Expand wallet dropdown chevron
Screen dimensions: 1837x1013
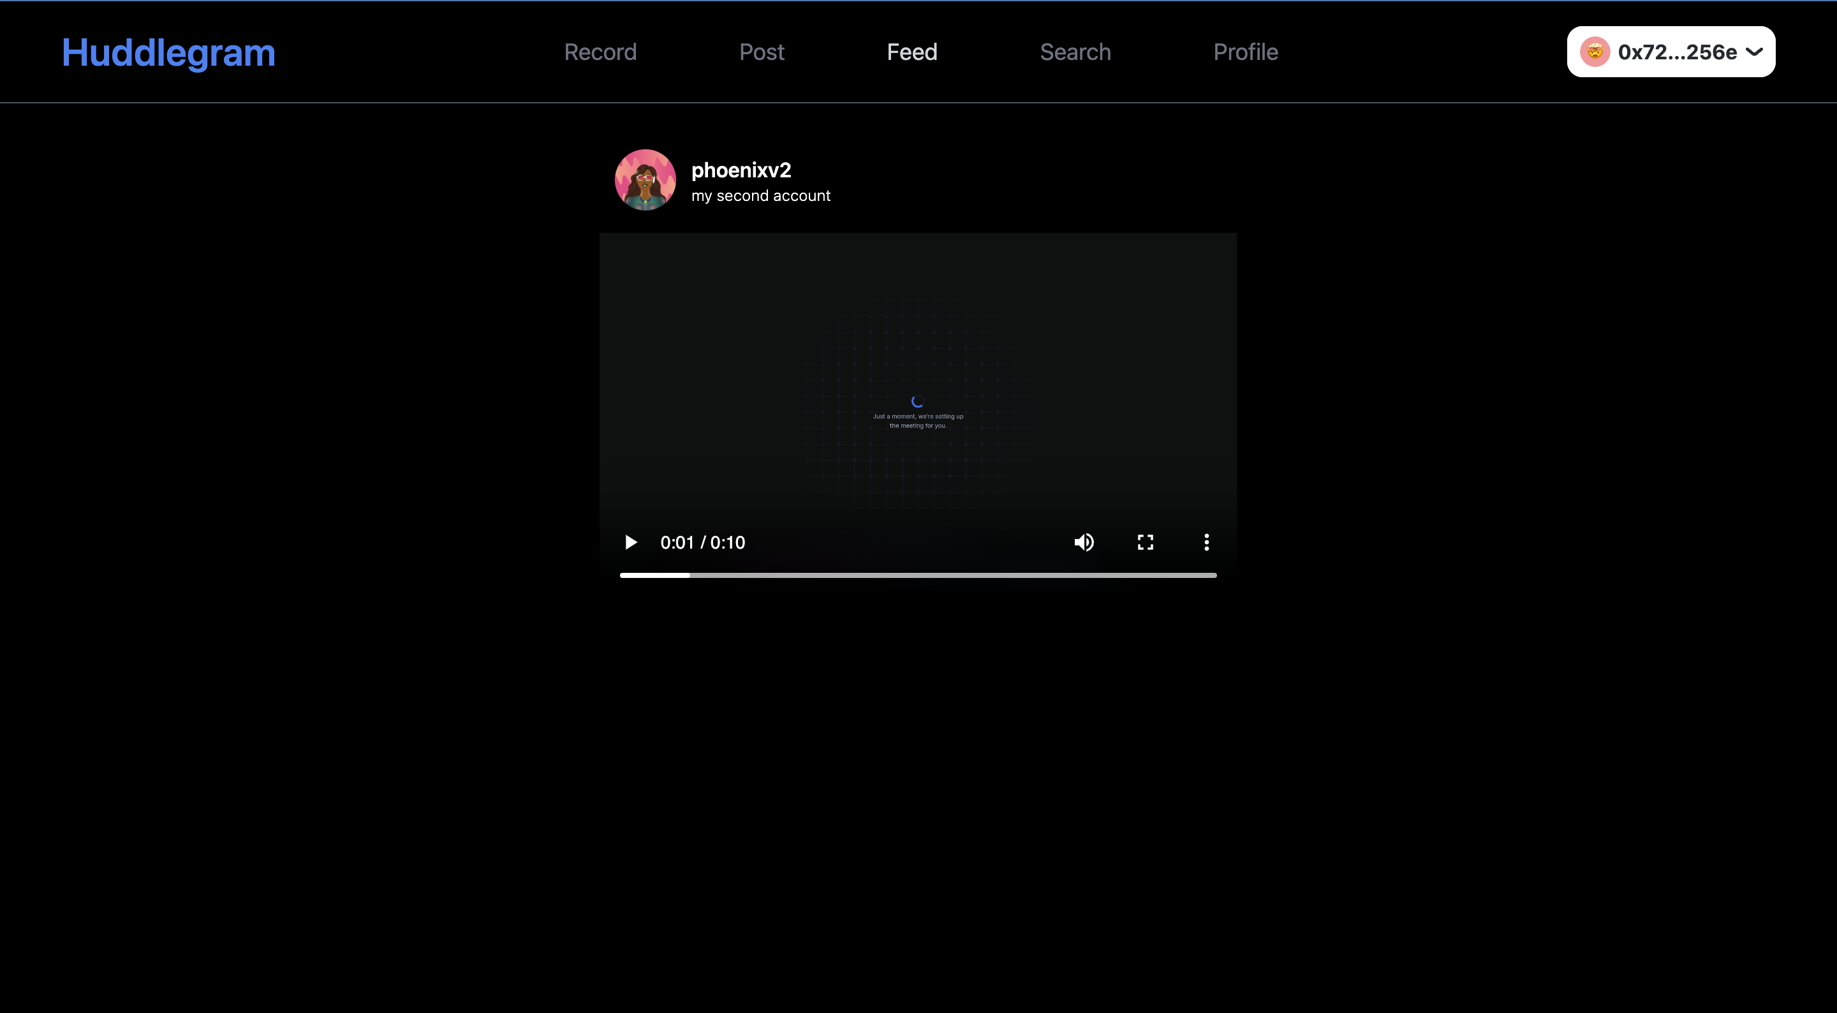point(1754,52)
